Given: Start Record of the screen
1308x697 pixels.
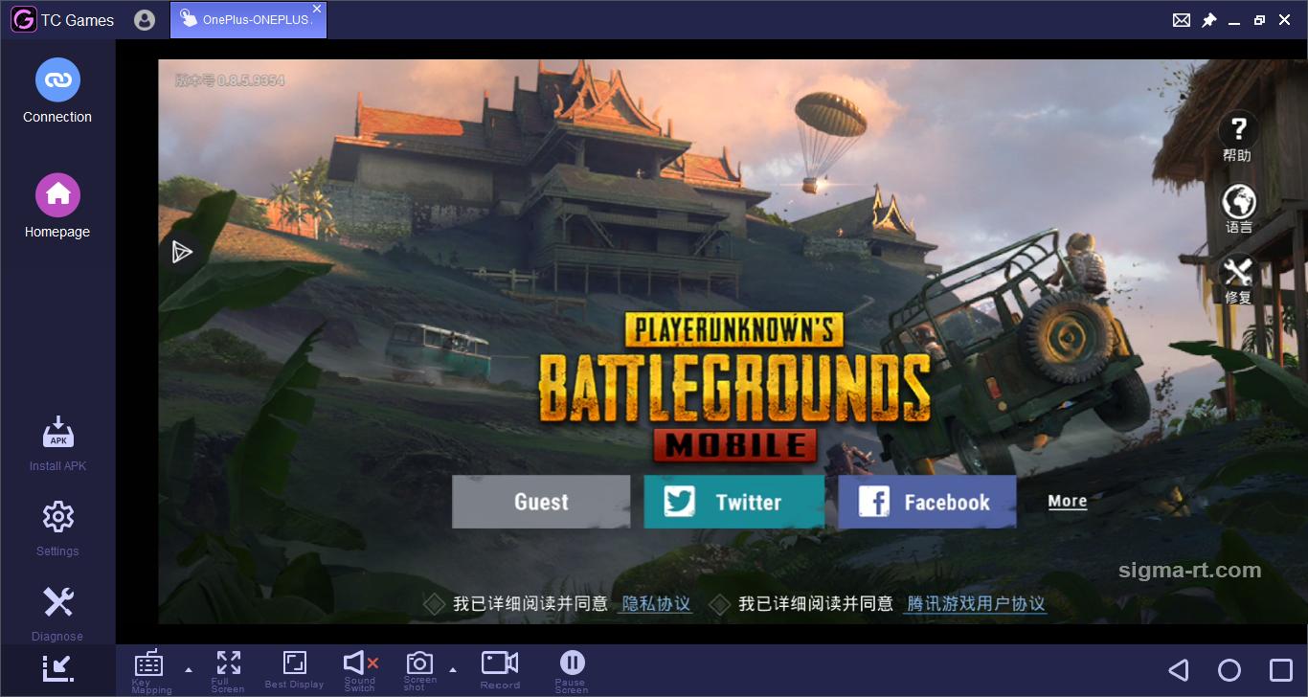Looking at the screenshot, I should (x=500, y=669).
